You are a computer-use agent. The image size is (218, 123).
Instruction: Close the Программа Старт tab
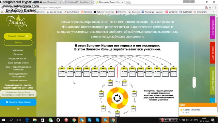[x=122, y=2]
